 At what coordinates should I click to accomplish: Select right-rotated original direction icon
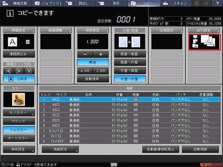coord(19,71)
